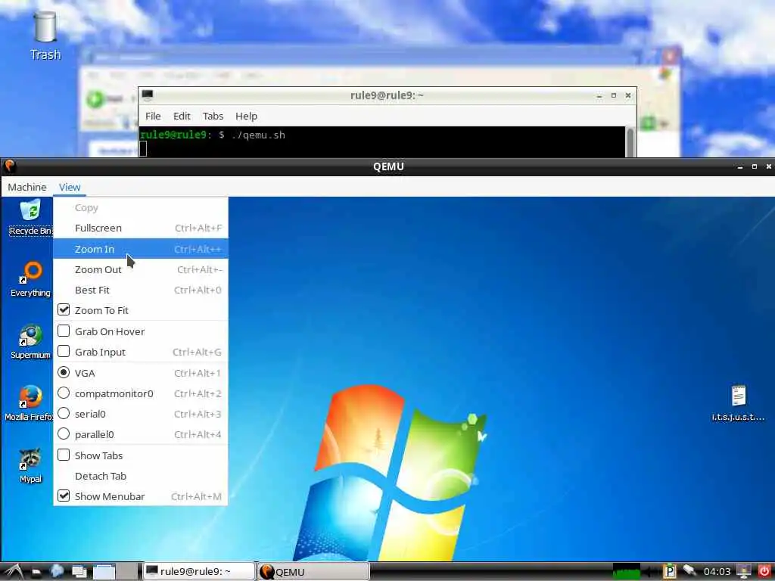Image resolution: width=775 pixels, height=581 pixels.
Task: Click the volume speaker tray icon
Action: [x=650, y=572]
